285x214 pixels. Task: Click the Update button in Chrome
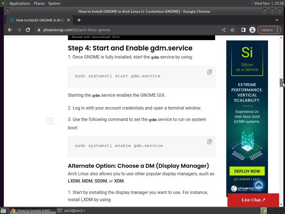(x=267, y=30)
